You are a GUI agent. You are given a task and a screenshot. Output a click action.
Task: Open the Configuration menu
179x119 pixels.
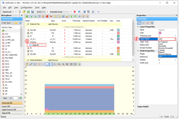pyautogui.click(x=27, y=8)
